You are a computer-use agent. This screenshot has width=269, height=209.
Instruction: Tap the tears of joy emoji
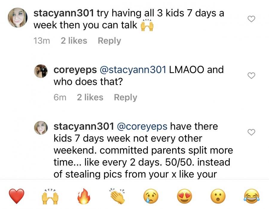251,196
